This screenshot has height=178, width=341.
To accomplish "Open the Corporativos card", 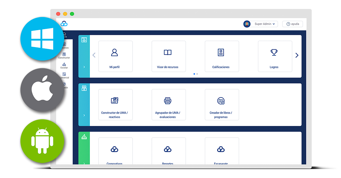I will click(x=115, y=152).
